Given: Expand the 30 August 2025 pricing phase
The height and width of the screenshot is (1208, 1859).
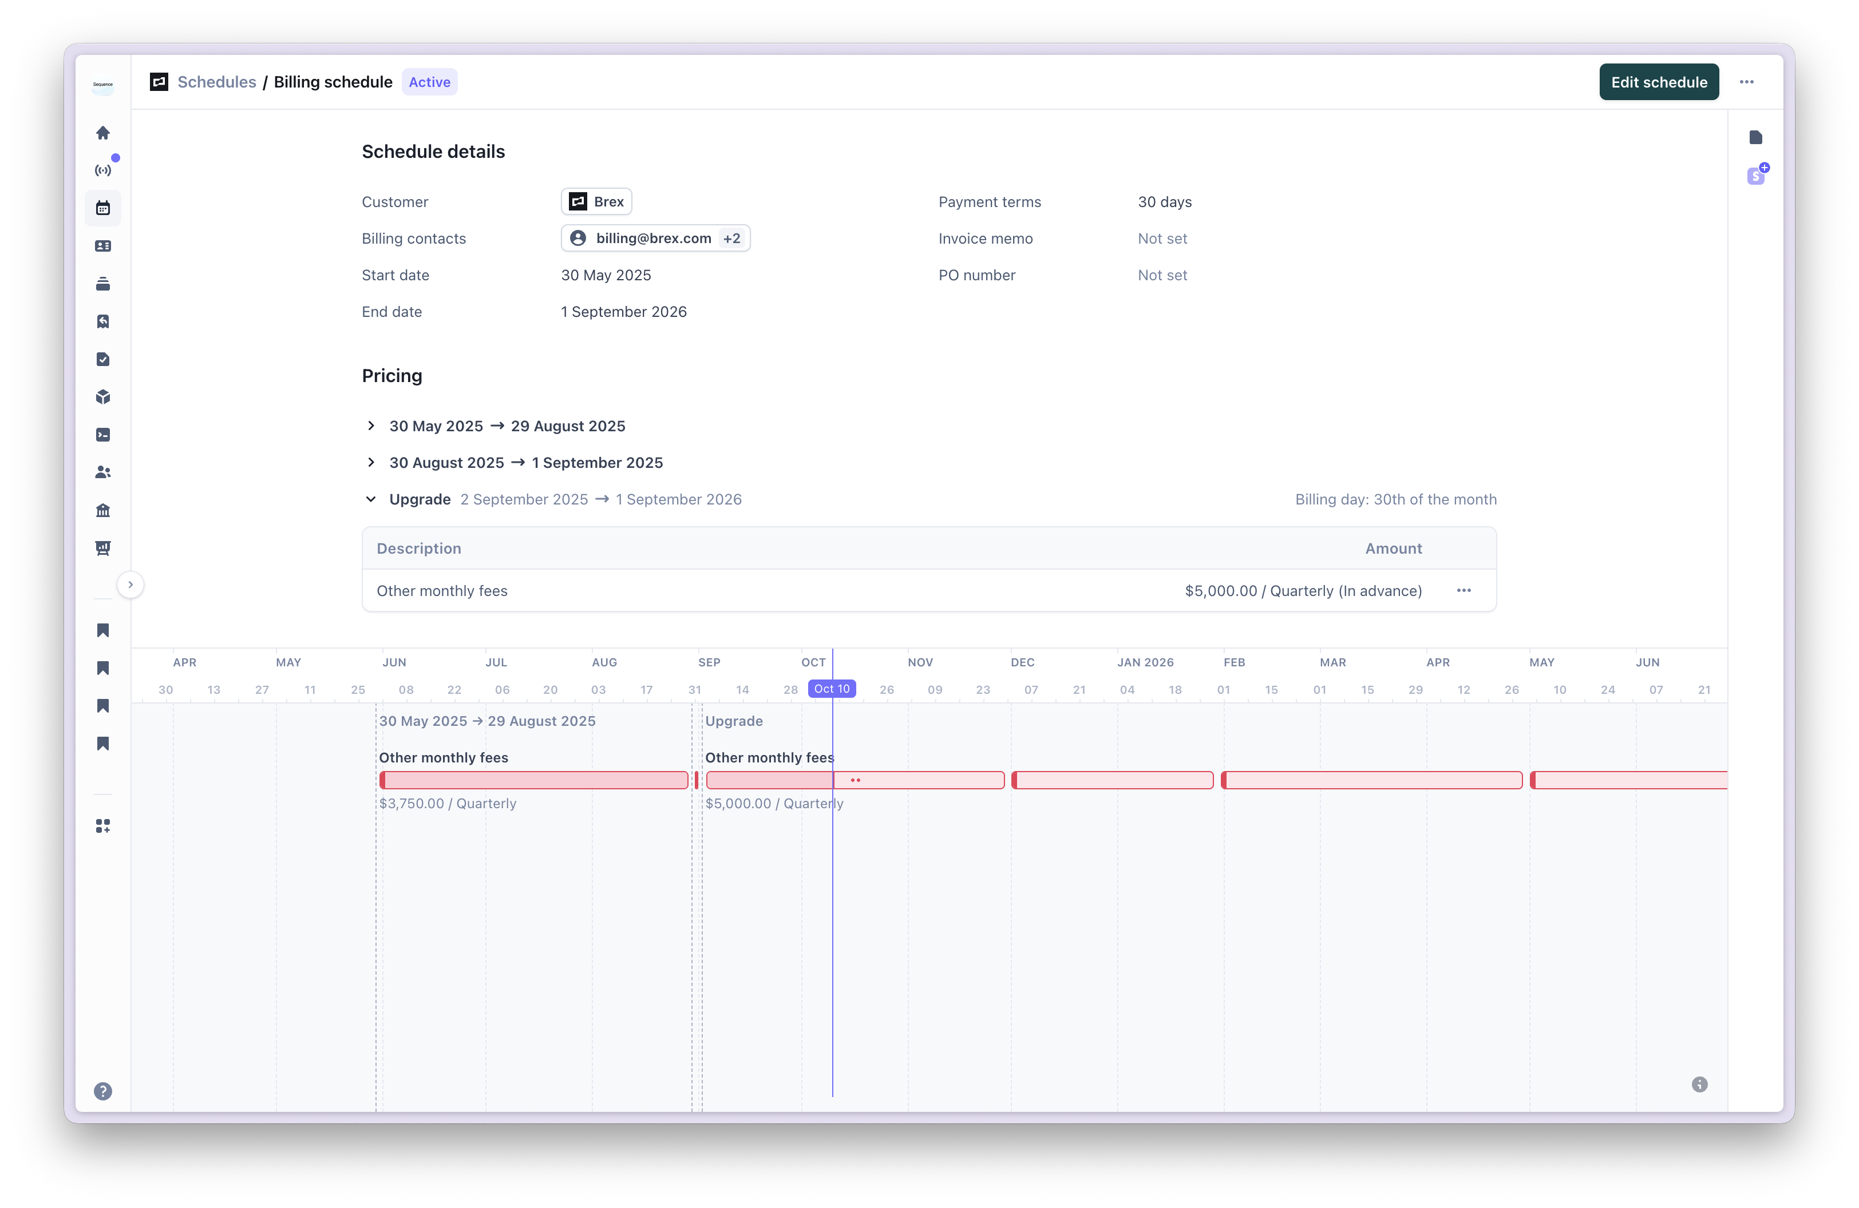Looking at the screenshot, I should (x=371, y=463).
